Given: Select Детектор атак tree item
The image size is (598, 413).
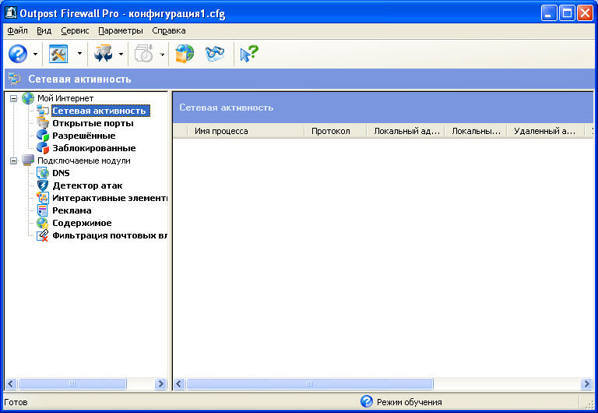Looking at the screenshot, I should tap(87, 185).
